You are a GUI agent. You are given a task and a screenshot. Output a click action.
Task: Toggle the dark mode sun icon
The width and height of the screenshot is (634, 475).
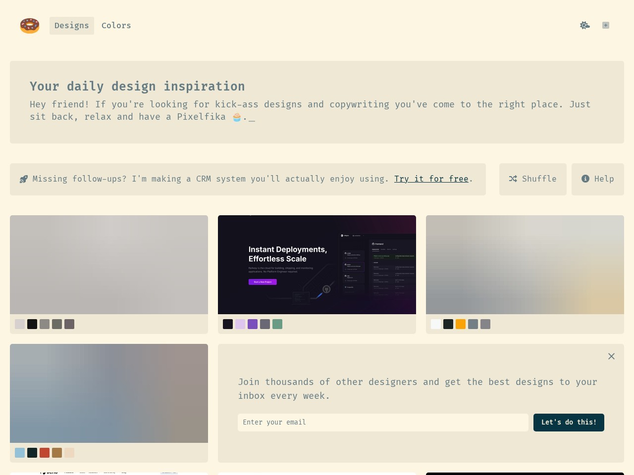pos(585,25)
